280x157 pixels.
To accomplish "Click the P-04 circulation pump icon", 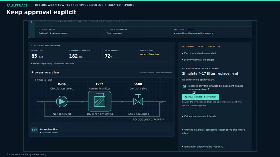I will pos(62,102).
